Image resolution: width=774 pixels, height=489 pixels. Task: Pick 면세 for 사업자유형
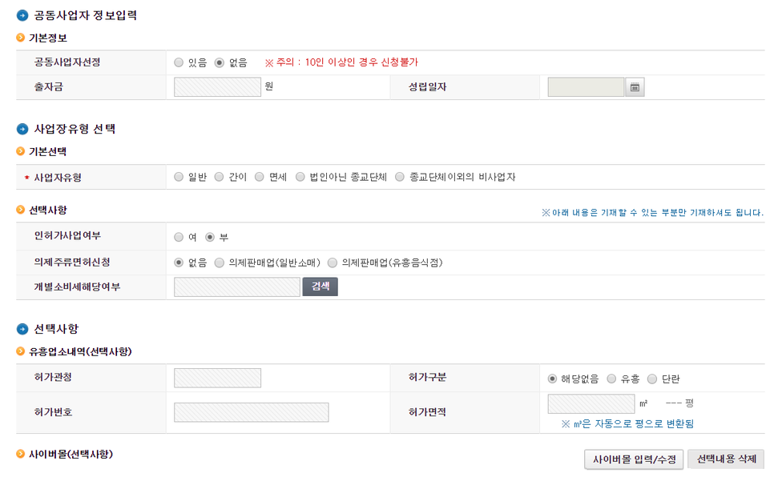(x=260, y=177)
